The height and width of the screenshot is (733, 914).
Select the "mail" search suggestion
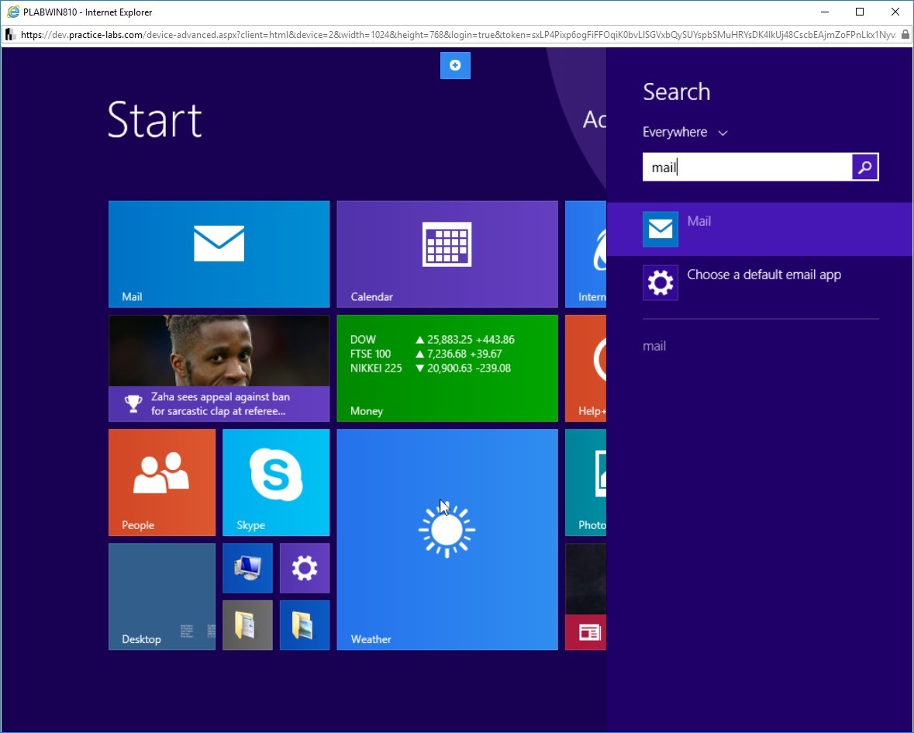654,347
